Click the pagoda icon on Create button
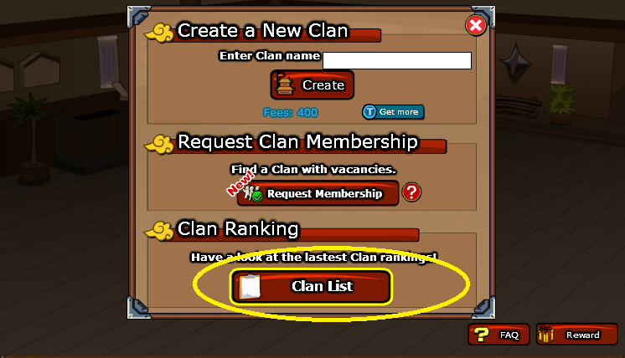Image resolution: width=625 pixels, height=358 pixels. pyautogui.click(x=285, y=84)
